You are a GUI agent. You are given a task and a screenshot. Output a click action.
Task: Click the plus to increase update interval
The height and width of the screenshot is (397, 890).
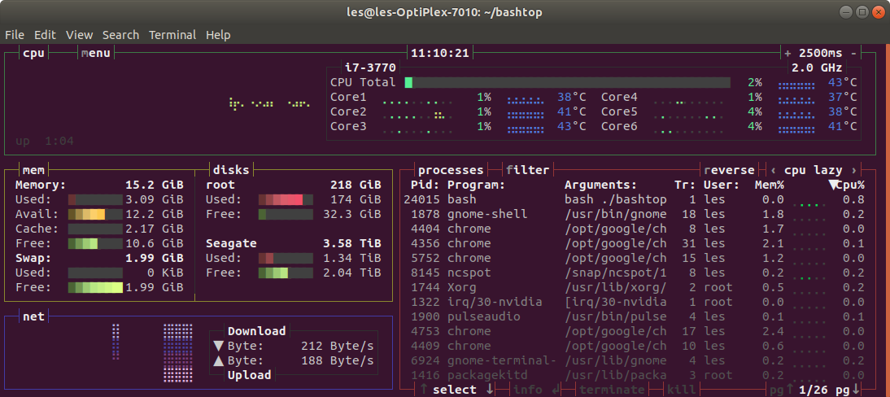tap(787, 54)
